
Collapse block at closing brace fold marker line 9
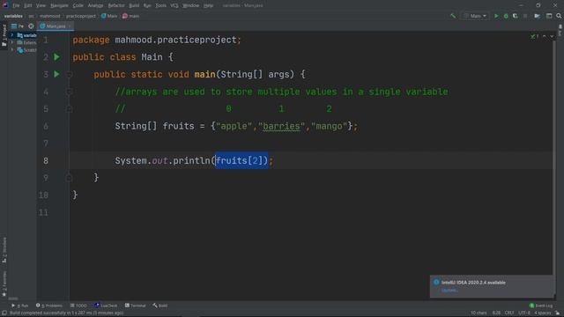[69, 178]
